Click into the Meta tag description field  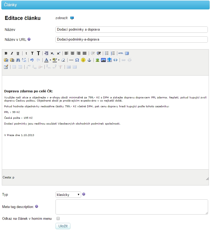click(x=131, y=207)
